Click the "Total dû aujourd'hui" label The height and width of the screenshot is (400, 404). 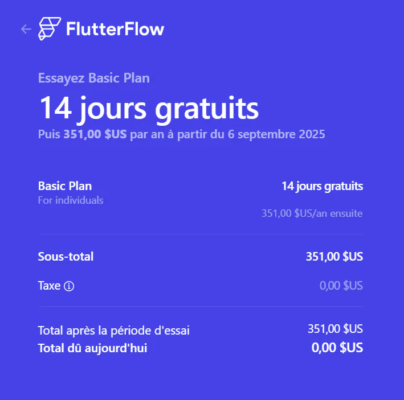tap(92, 348)
